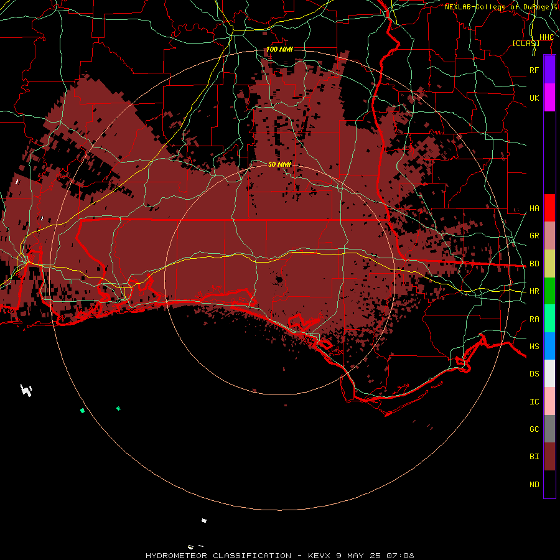This screenshot has width=560, height=560.
Task: Click the ND legend label
Action: tap(534, 485)
